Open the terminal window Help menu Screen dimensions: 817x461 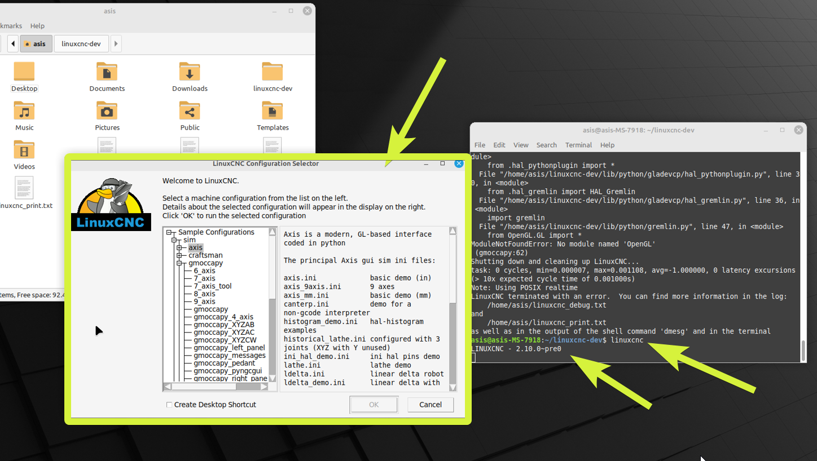pos(607,145)
